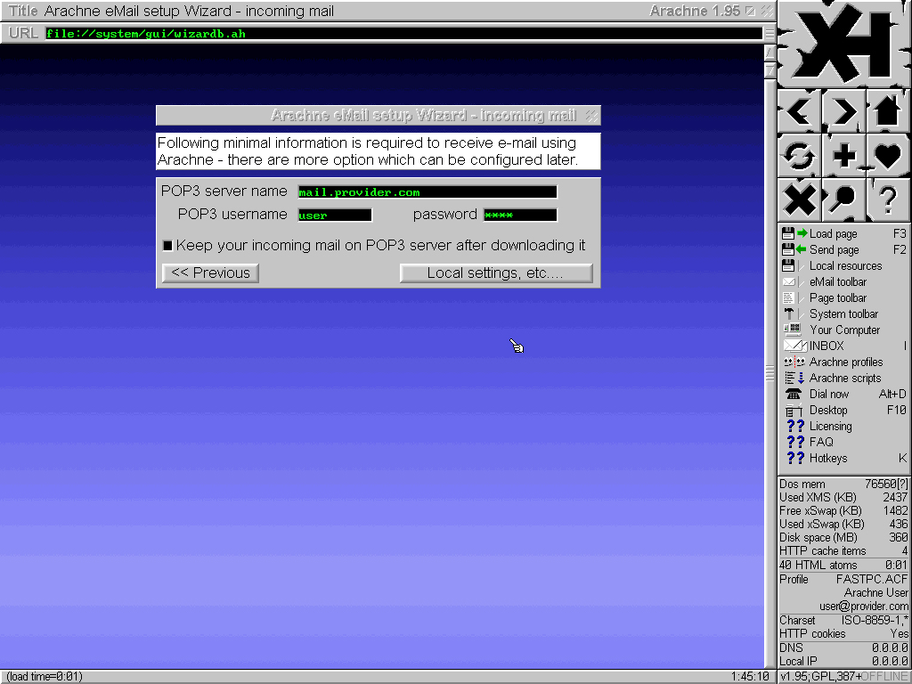
Task: Switch to Desktop entry
Action: (x=844, y=410)
